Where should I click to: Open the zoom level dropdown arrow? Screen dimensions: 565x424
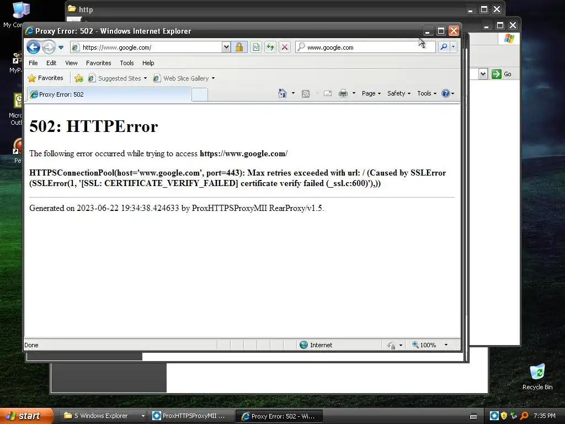(x=446, y=345)
